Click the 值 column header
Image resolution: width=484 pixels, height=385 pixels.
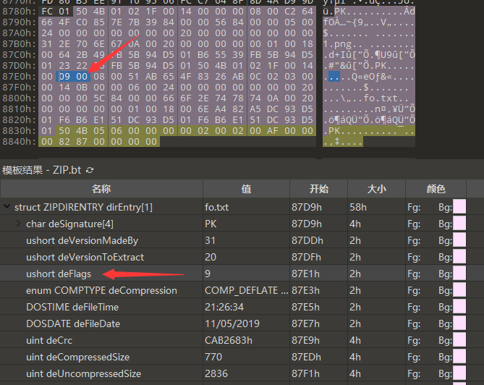[x=246, y=189]
